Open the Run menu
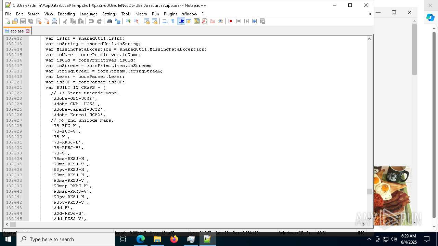Viewport: 438px width, 246px height. [155, 14]
